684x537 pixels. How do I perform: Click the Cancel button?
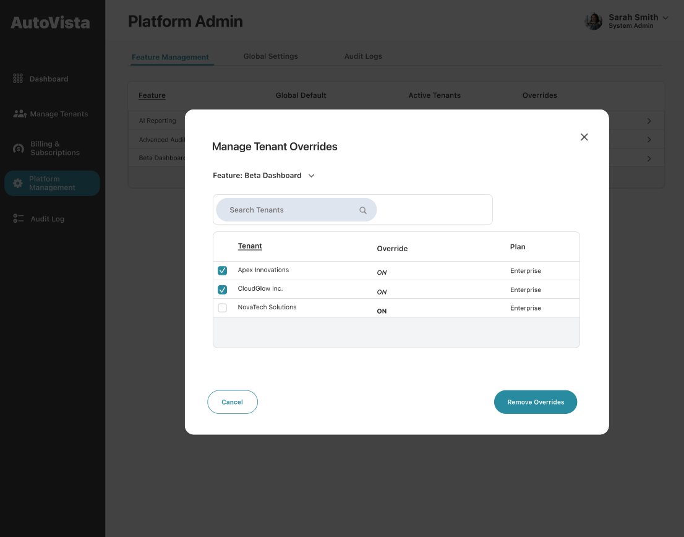coord(233,402)
